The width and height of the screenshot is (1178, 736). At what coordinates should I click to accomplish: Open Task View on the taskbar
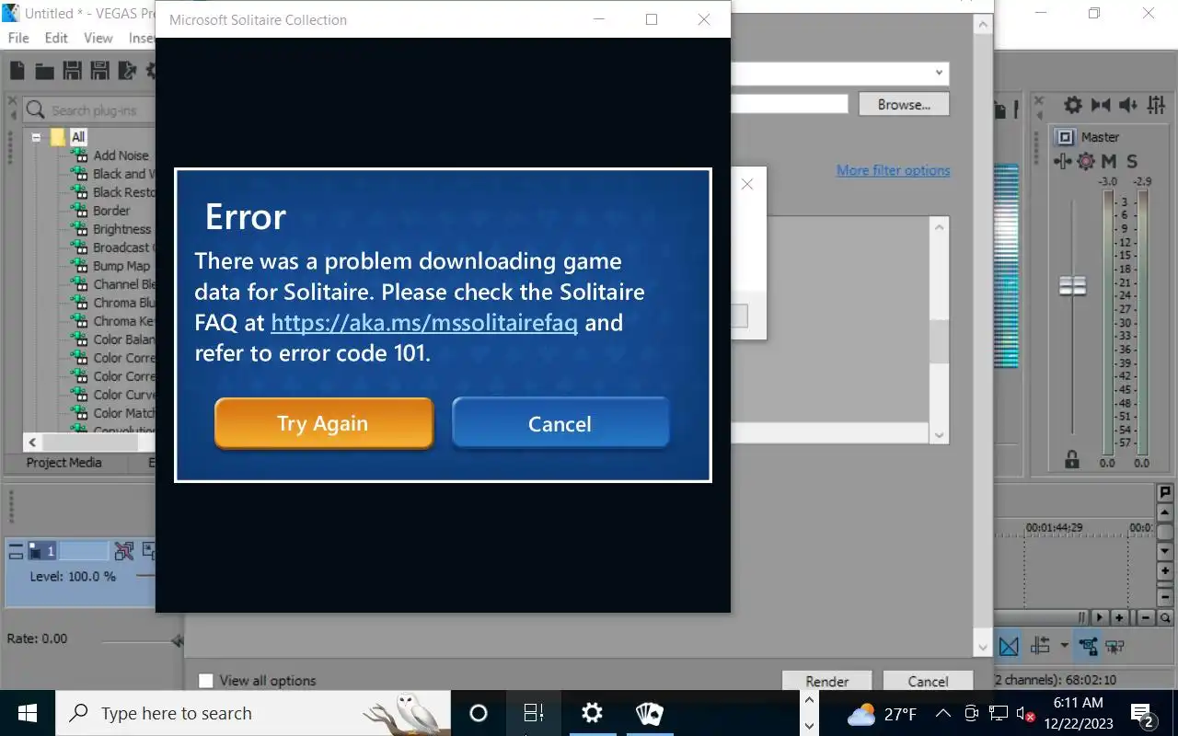click(534, 713)
